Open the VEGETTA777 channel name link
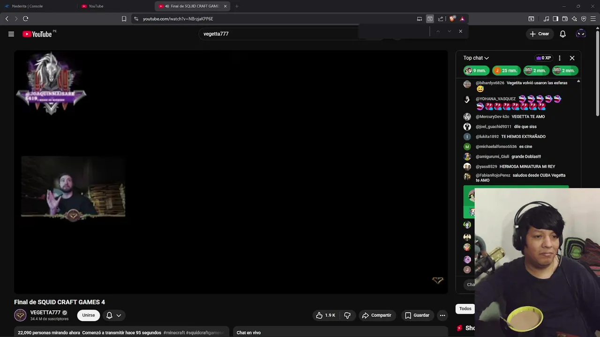The width and height of the screenshot is (600, 337). pyautogui.click(x=45, y=313)
